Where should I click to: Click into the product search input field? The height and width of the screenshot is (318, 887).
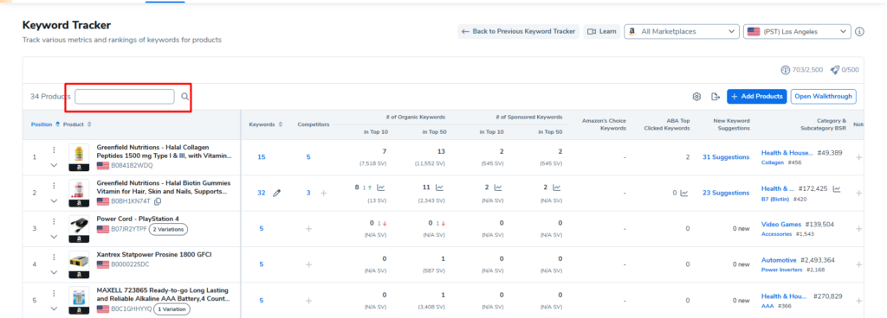(x=125, y=97)
